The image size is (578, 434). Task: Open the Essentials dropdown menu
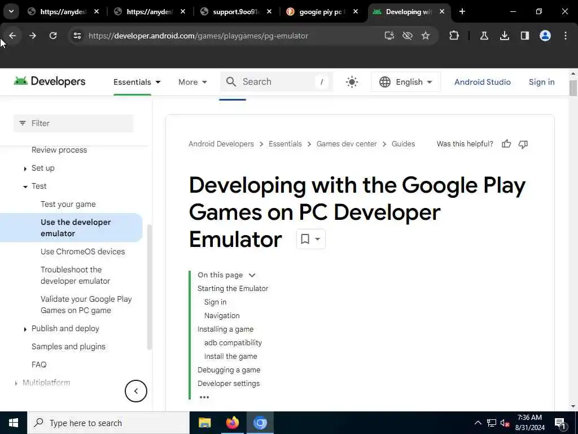137,82
